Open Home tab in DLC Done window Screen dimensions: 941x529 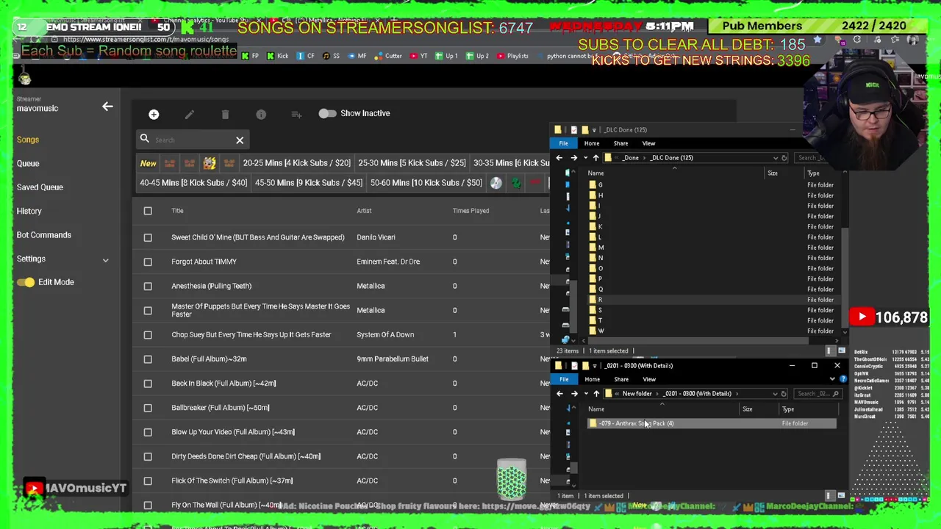(x=592, y=143)
